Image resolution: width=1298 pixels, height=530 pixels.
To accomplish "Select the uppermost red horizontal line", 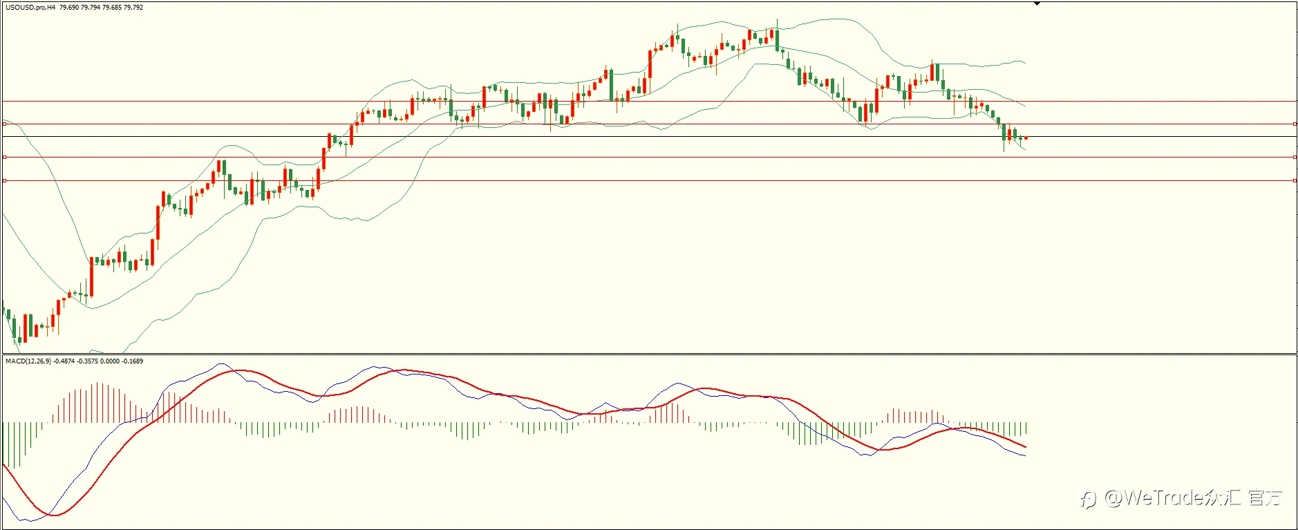I will click(x=650, y=102).
